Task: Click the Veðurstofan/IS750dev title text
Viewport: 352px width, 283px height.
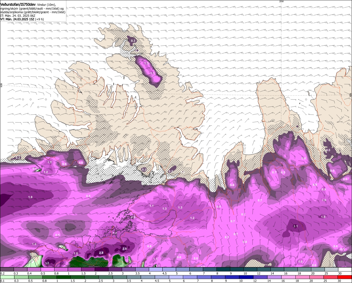Action: pyautogui.click(x=18, y=5)
